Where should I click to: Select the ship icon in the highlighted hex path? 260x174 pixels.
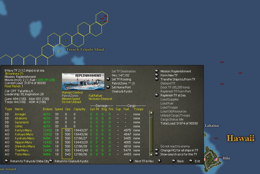(x=66, y=40)
